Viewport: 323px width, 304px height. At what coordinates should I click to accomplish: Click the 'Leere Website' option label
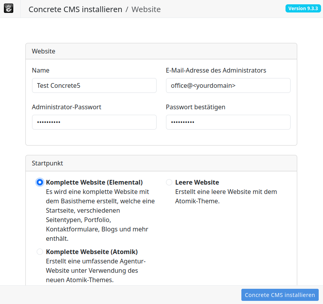(197, 182)
